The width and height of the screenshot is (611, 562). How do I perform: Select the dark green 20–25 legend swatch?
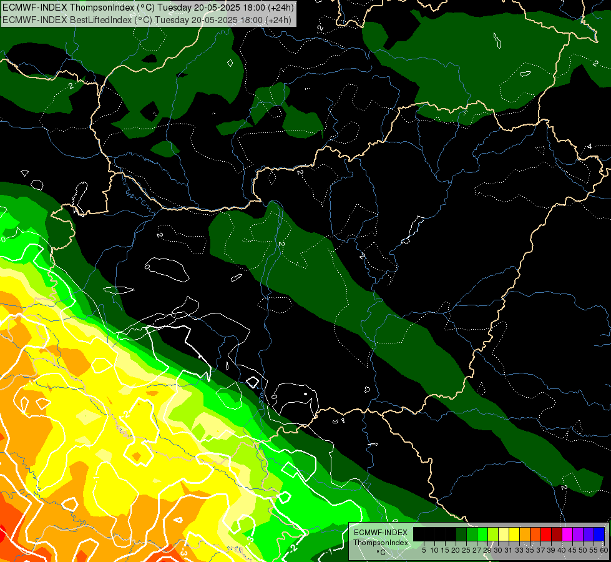(461, 534)
